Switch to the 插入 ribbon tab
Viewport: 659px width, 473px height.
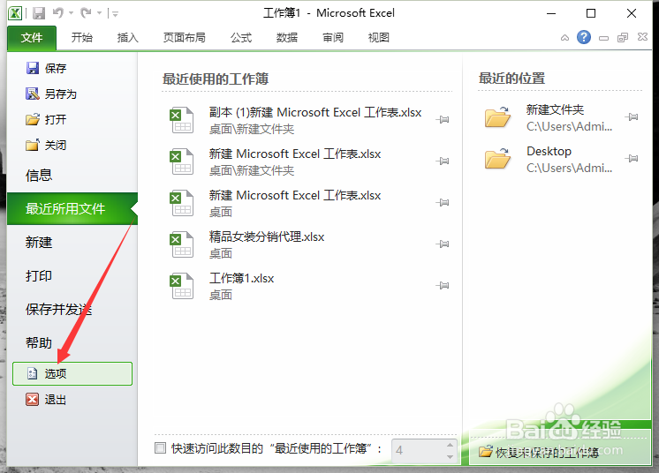(127, 38)
